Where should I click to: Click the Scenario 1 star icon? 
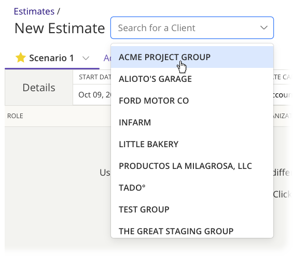coord(21,58)
